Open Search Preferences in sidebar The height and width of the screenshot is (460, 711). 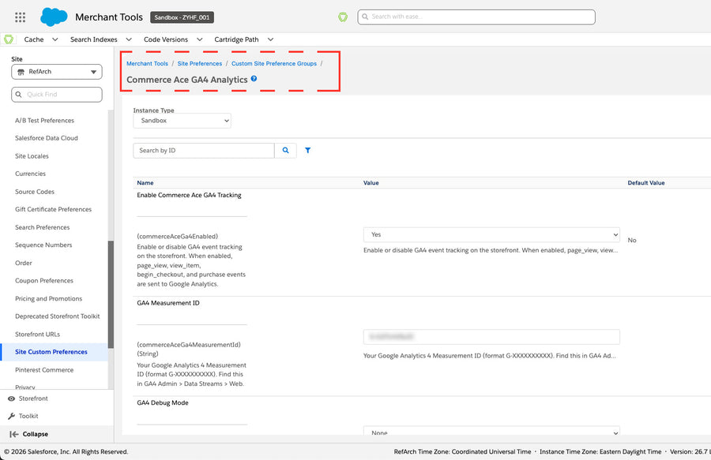coord(42,227)
